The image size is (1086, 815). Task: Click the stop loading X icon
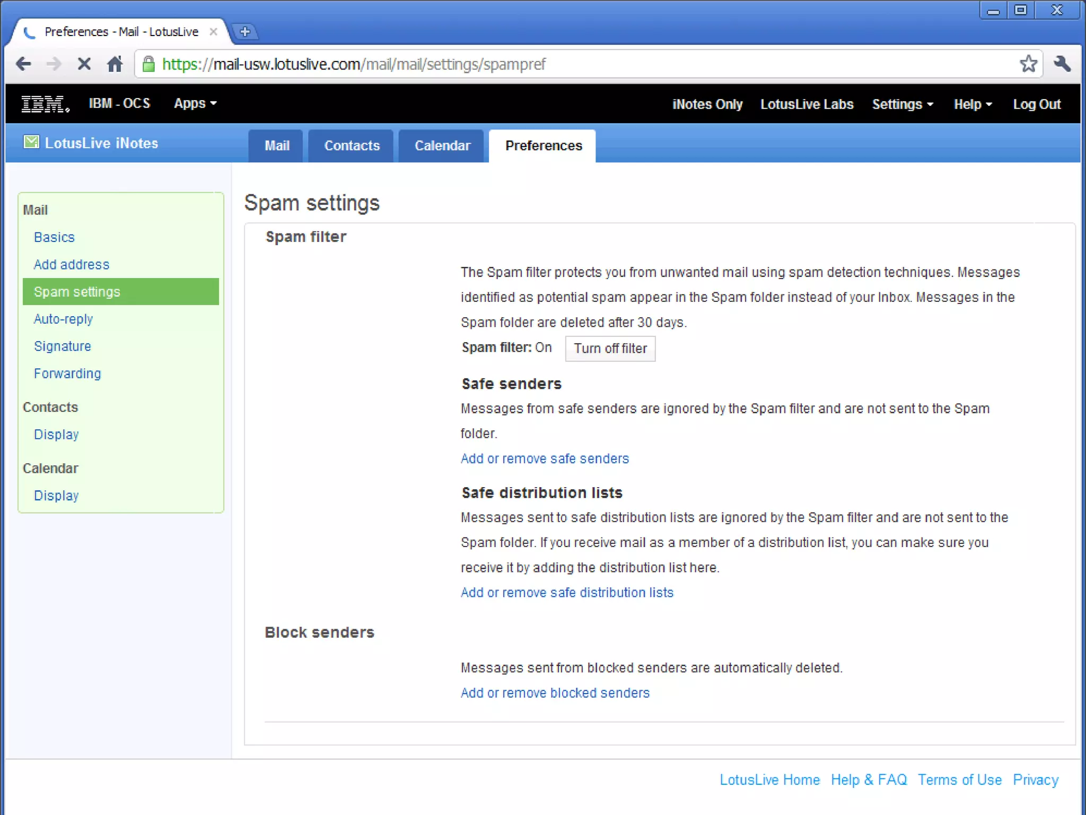tap(84, 64)
